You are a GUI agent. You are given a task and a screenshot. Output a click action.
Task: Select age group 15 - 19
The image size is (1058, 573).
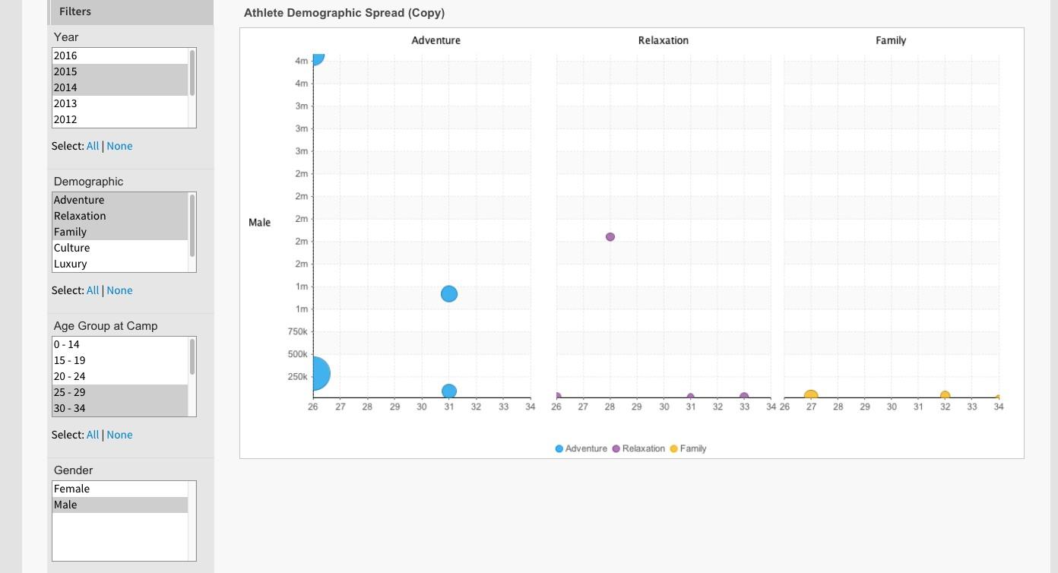[120, 360]
